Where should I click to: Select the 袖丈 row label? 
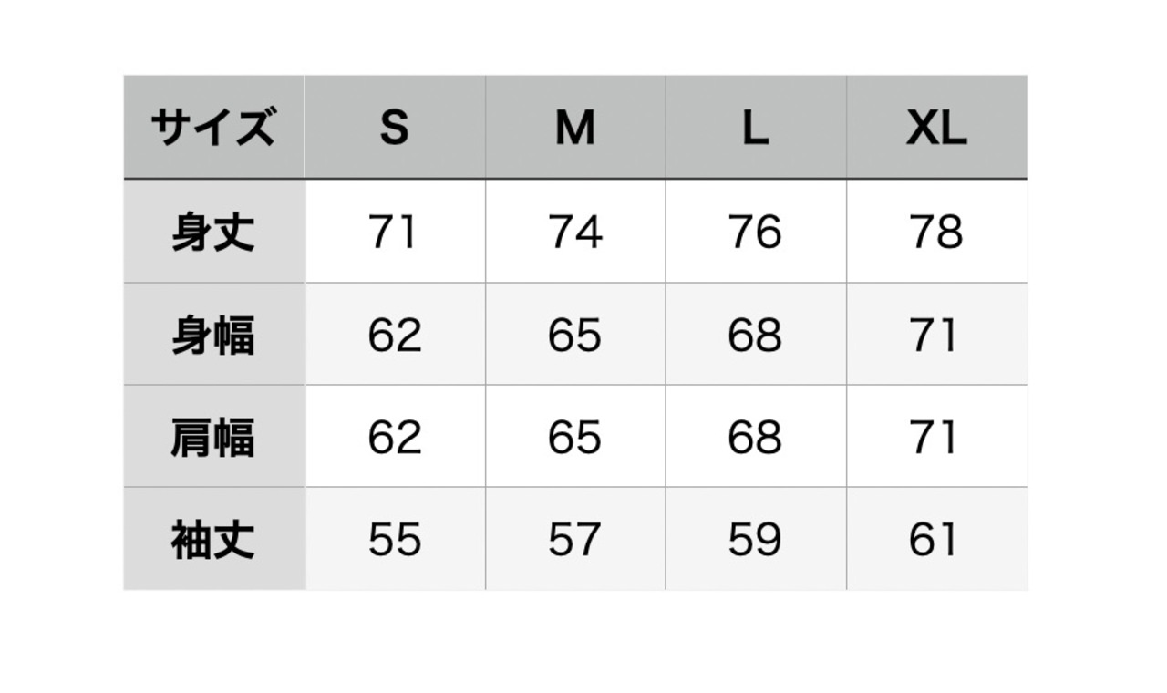point(212,541)
